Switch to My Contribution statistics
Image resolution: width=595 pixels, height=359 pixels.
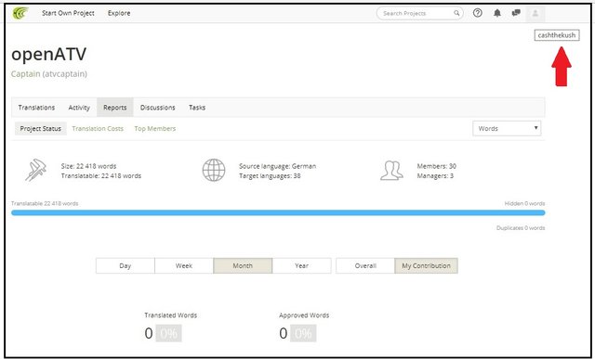(x=426, y=266)
